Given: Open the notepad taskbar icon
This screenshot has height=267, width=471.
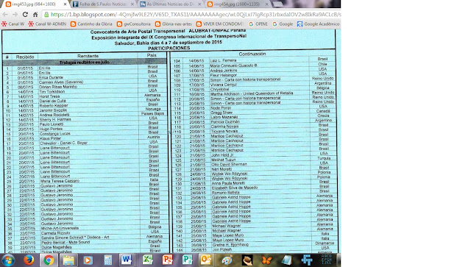Looking at the screenshot, I should click(286, 260).
